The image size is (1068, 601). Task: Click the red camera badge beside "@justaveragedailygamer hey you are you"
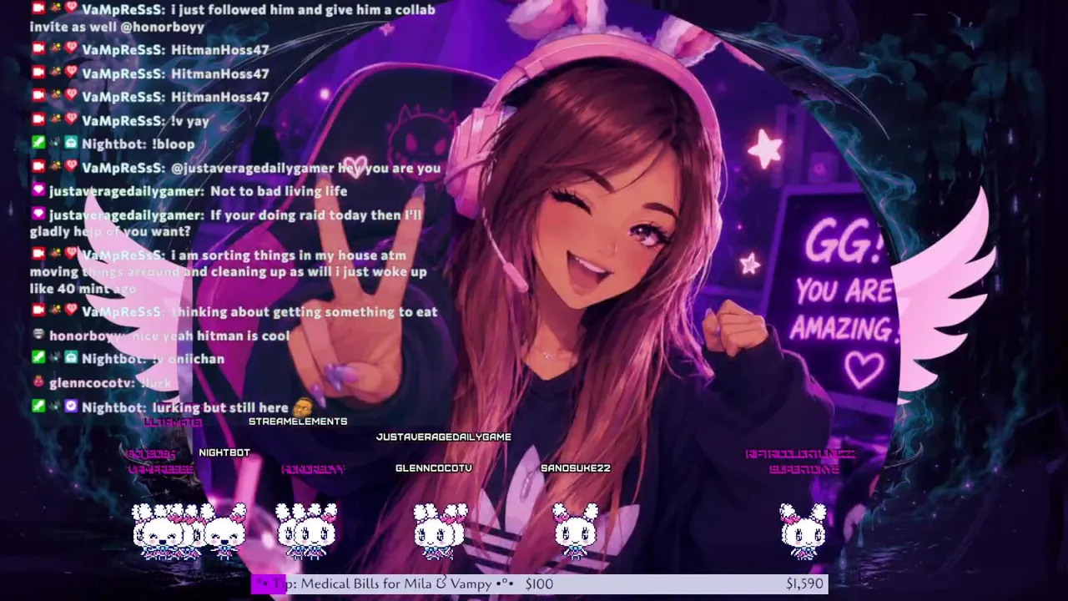(38, 167)
